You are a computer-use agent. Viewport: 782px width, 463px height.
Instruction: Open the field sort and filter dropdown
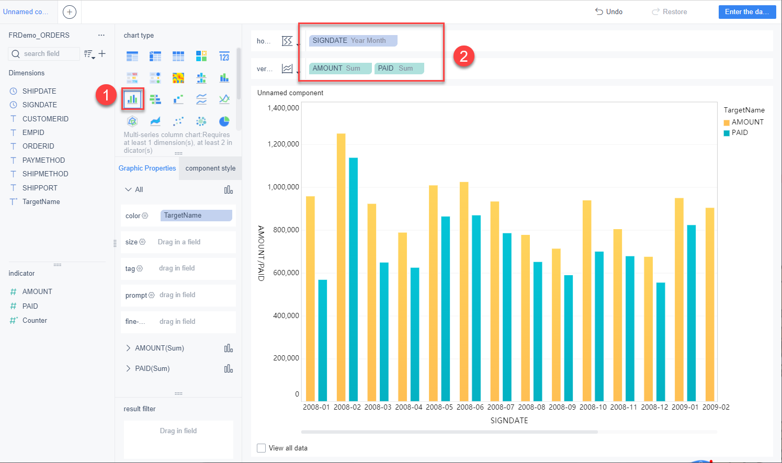[x=89, y=54]
